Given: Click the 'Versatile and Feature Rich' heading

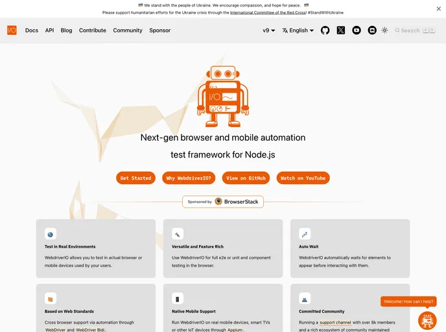Looking at the screenshot, I should coord(198,246).
